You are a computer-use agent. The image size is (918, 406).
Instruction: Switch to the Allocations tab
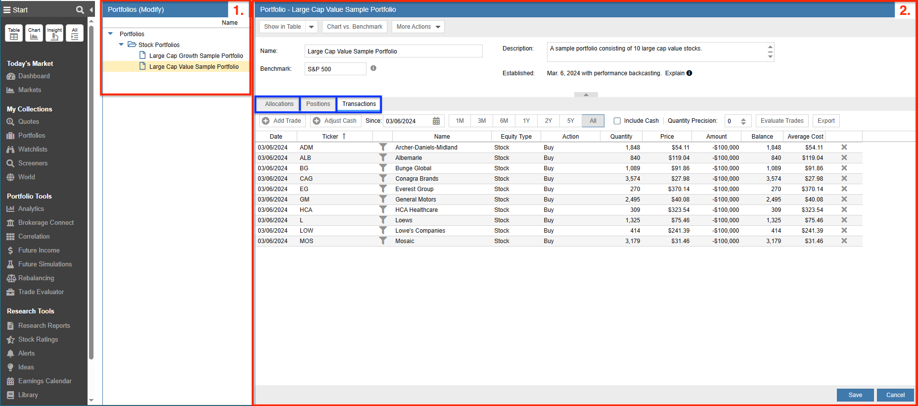(x=279, y=104)
